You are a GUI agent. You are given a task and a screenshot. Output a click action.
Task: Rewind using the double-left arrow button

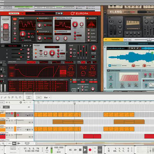[x=70, y=150]
